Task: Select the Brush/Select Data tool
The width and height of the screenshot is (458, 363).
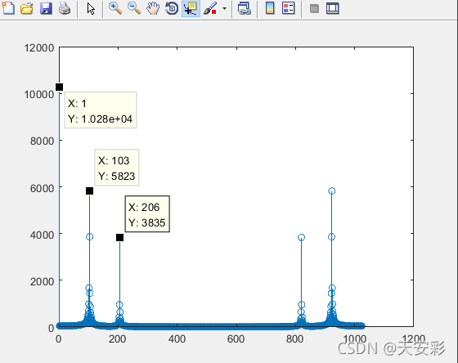Action: [x=210, y=8]
